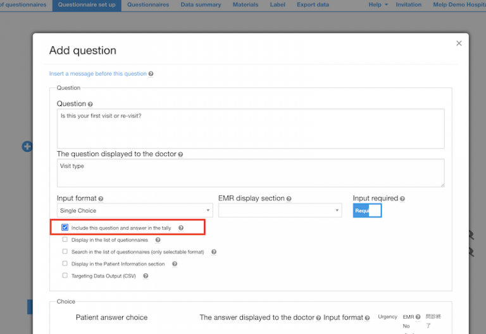Click Insert a message before this question
The image size is (486, 334).
pos(98,74)
